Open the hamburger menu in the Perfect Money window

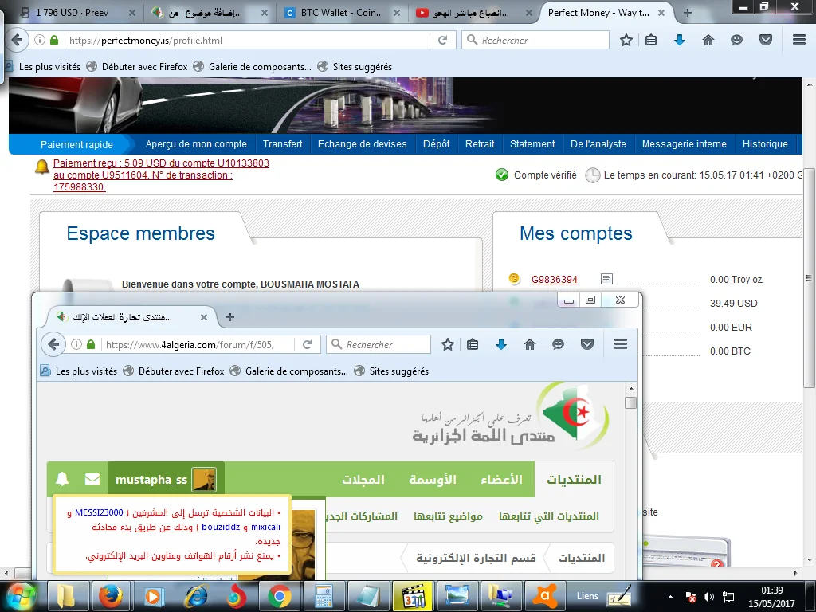[799, 40]
